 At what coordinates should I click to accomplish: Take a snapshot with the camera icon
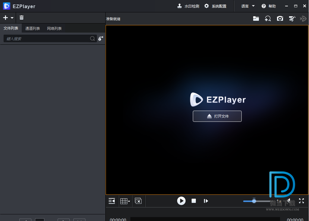tap(280, 19)
